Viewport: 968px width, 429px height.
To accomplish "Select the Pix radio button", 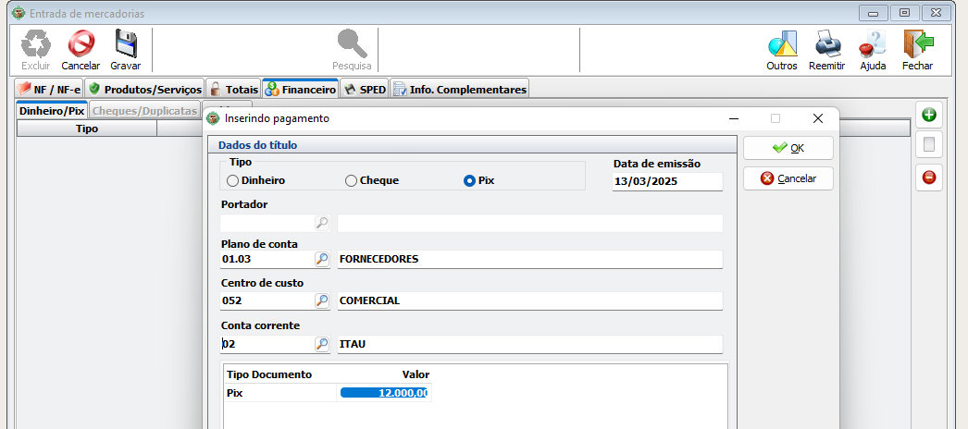I will click(x=469, y=180).
